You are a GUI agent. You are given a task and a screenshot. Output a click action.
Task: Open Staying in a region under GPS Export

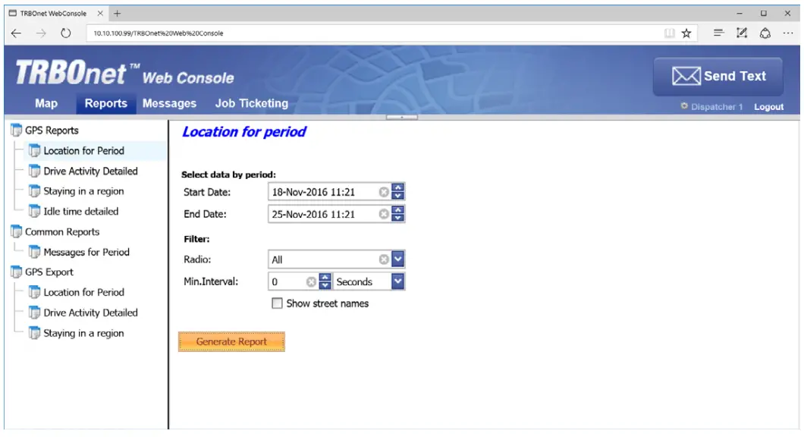pyautogui.click(x=83, y=333)
